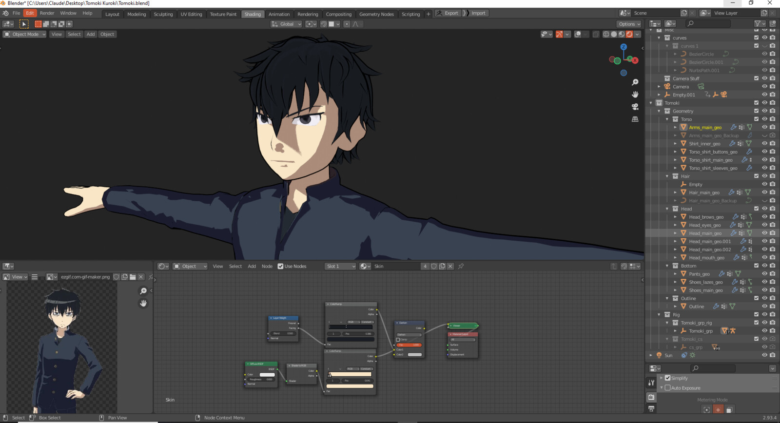Screen dimensions: 780x423
Task: Click the zoom icon in the image editor
Action: 143,291
